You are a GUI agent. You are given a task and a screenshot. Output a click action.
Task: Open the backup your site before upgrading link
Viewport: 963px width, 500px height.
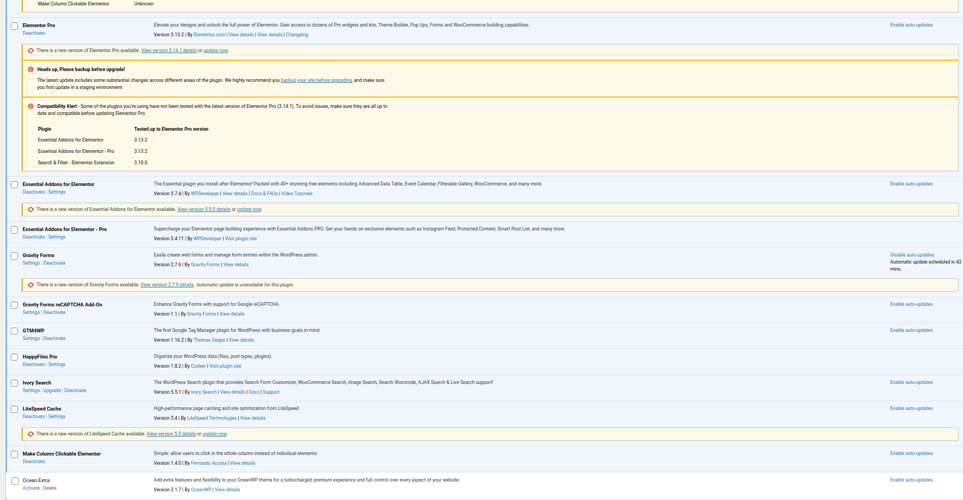click(316, 80)
